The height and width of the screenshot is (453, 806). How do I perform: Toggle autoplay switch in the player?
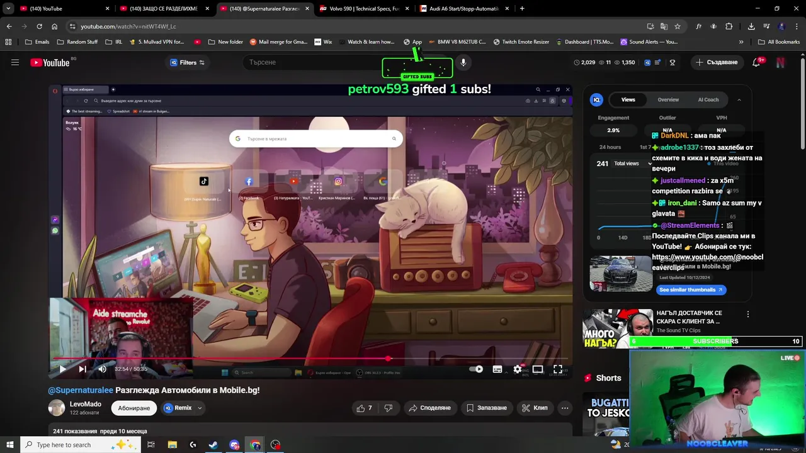(477, 369)
